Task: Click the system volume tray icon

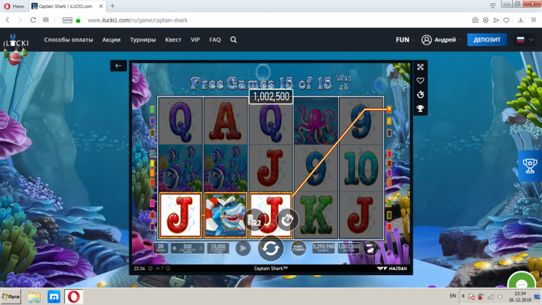Action: (x=500, y=296)
